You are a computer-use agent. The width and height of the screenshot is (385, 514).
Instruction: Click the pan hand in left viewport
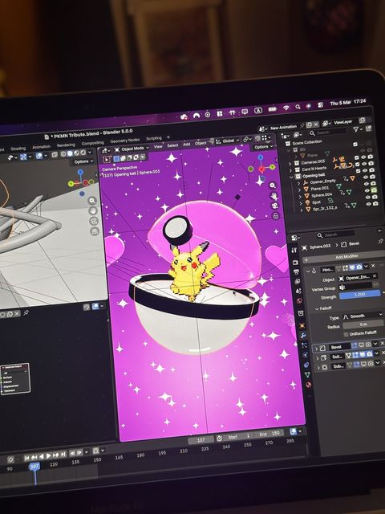click(x=93, y=210)
